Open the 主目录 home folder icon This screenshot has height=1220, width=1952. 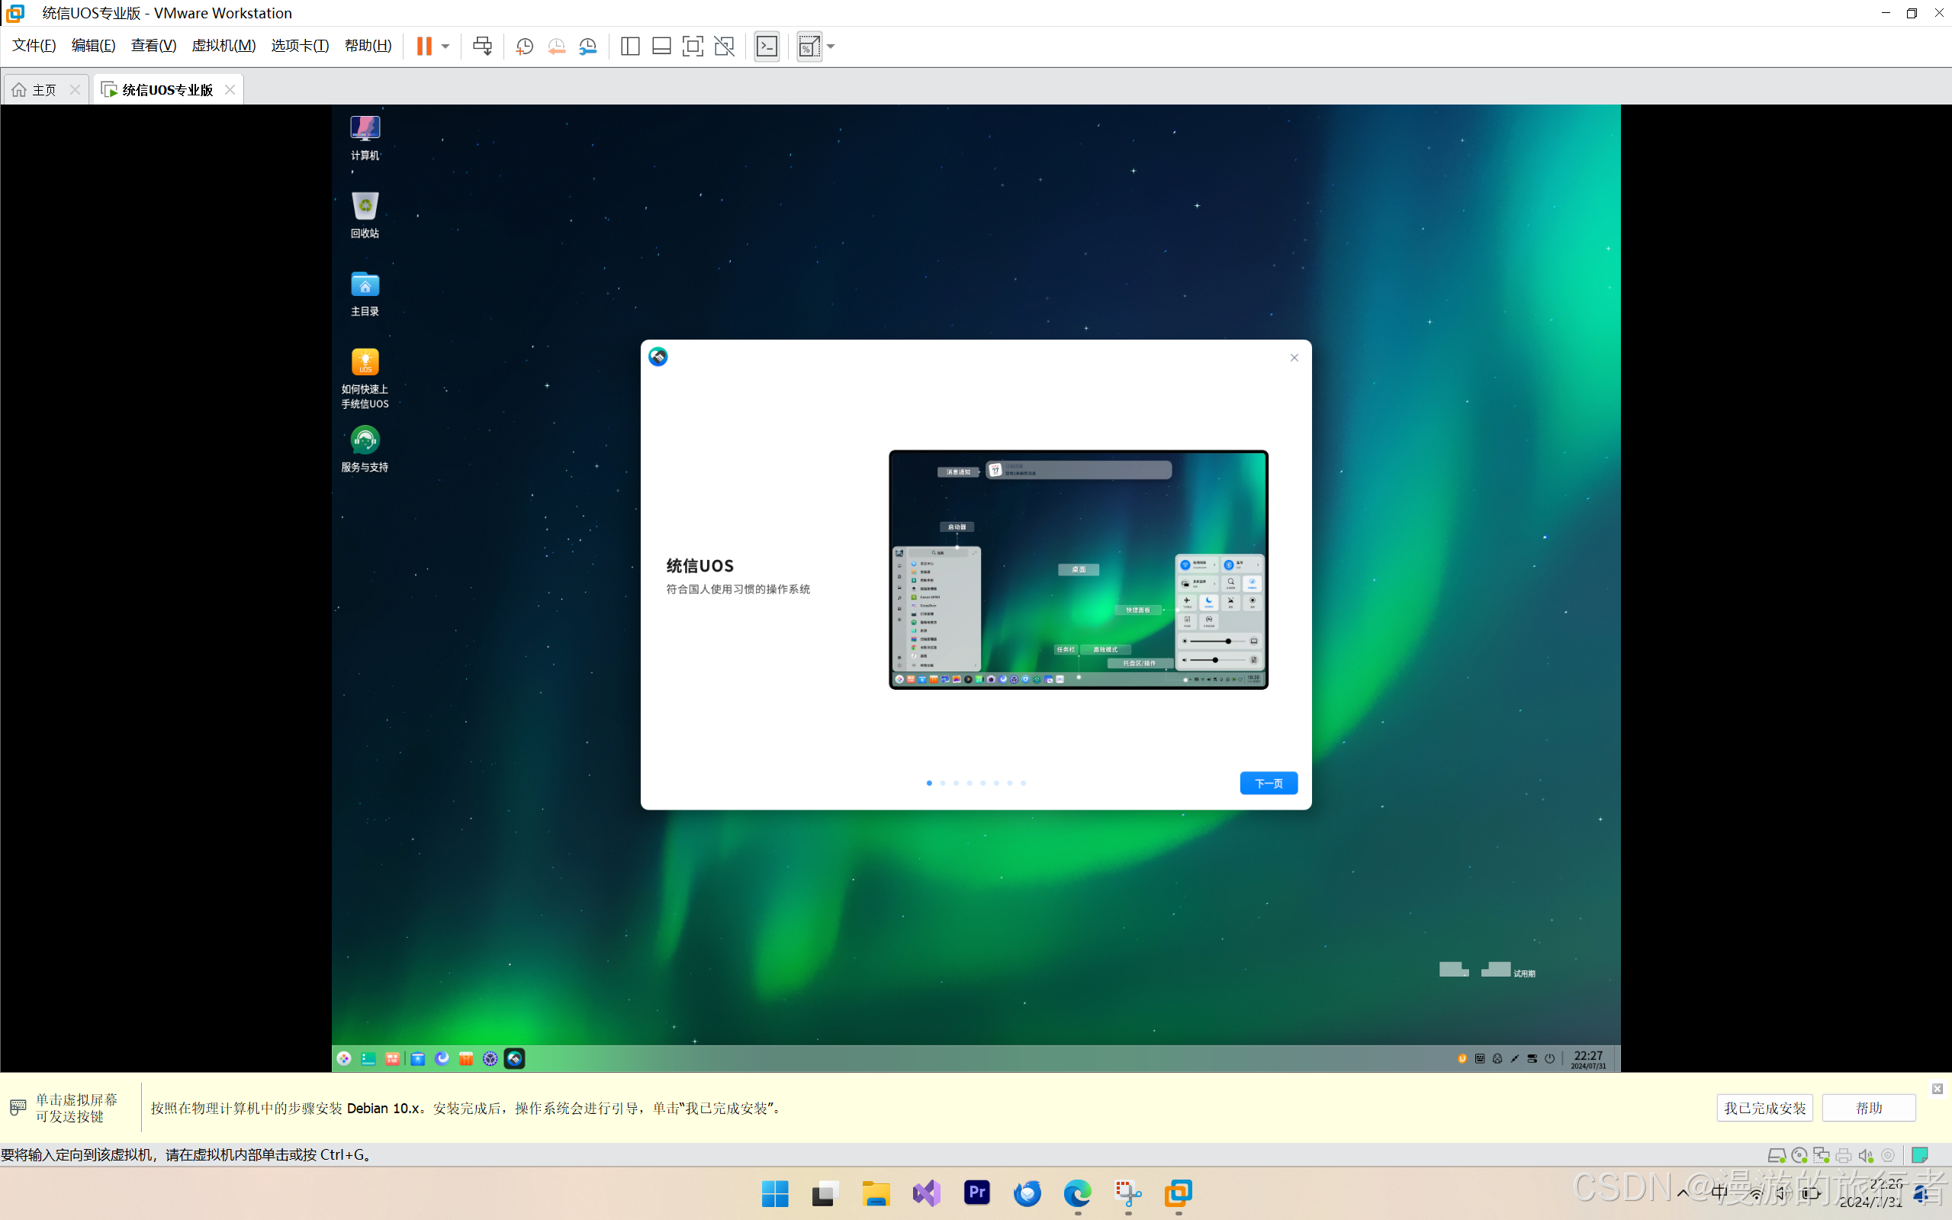(365, 294)
